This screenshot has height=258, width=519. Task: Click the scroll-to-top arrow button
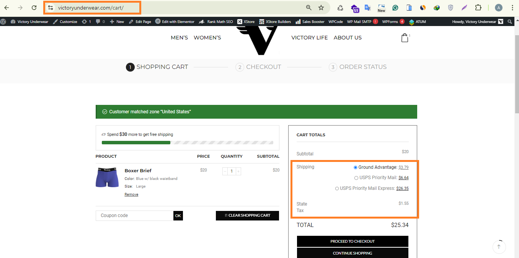click(x=499, y=247)
